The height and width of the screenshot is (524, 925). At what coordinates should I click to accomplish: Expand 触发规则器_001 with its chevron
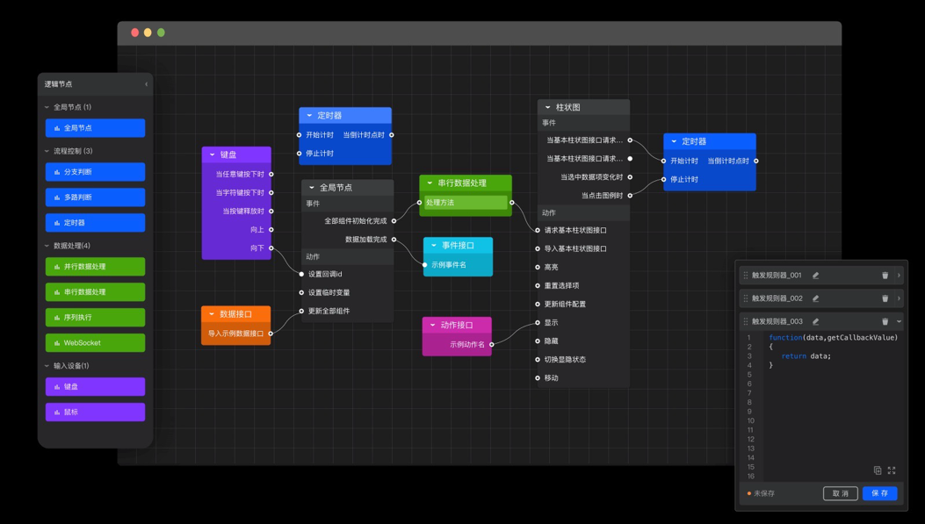pos(899,276)
